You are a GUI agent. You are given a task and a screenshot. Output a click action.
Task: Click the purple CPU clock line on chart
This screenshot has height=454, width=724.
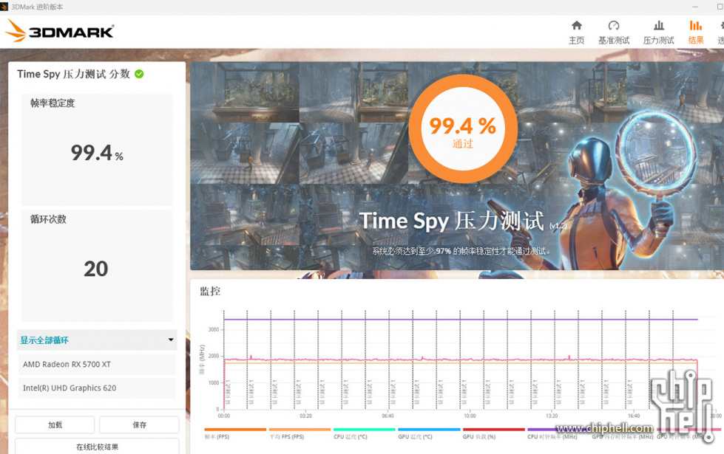pyautogui.click(x=461, y=320)
